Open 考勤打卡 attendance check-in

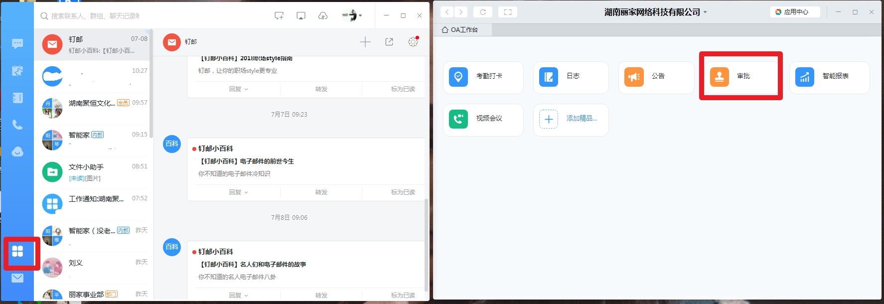tap(482, 77)
